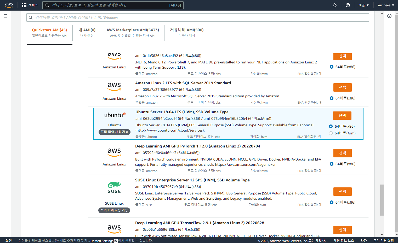Open the 서비스 services grid menu

tap(30, 5)
